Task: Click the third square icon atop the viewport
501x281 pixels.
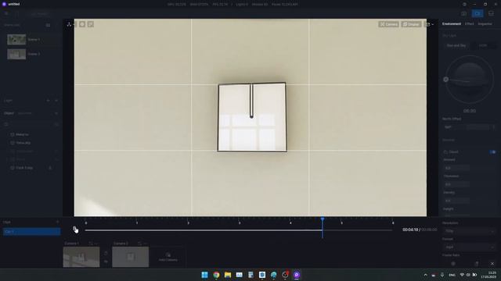Action: [91, 24]
